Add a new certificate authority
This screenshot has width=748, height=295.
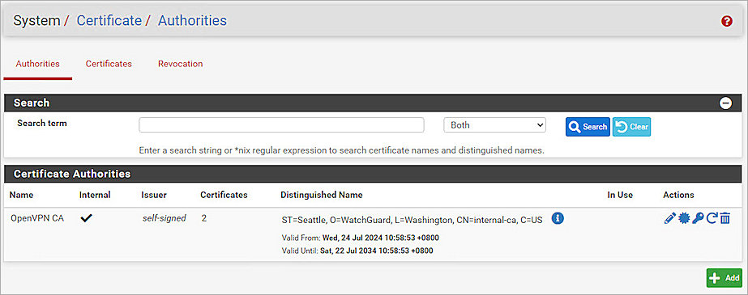pyautogui.click(x=724, y=278)
